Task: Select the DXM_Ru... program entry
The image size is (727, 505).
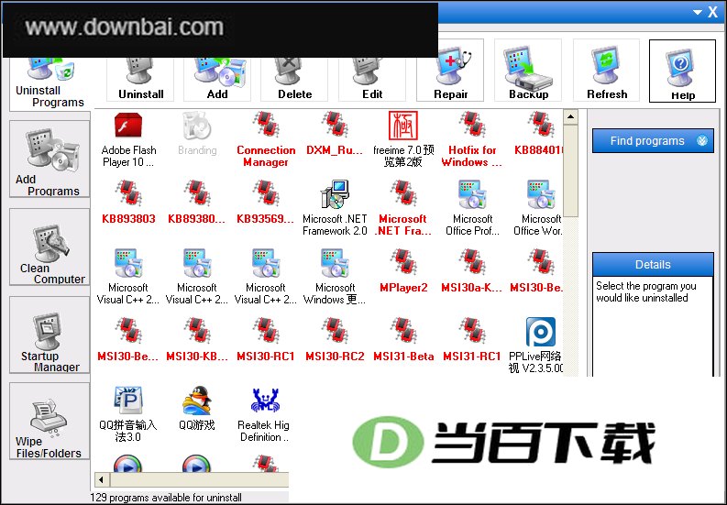Action: click(335, 134)
